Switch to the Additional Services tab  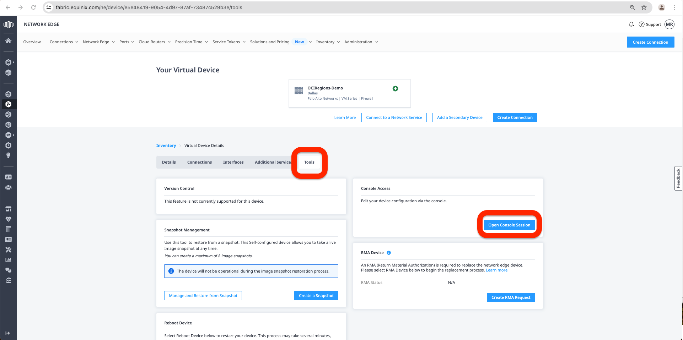pyautogui.click(x=273, y=162)
